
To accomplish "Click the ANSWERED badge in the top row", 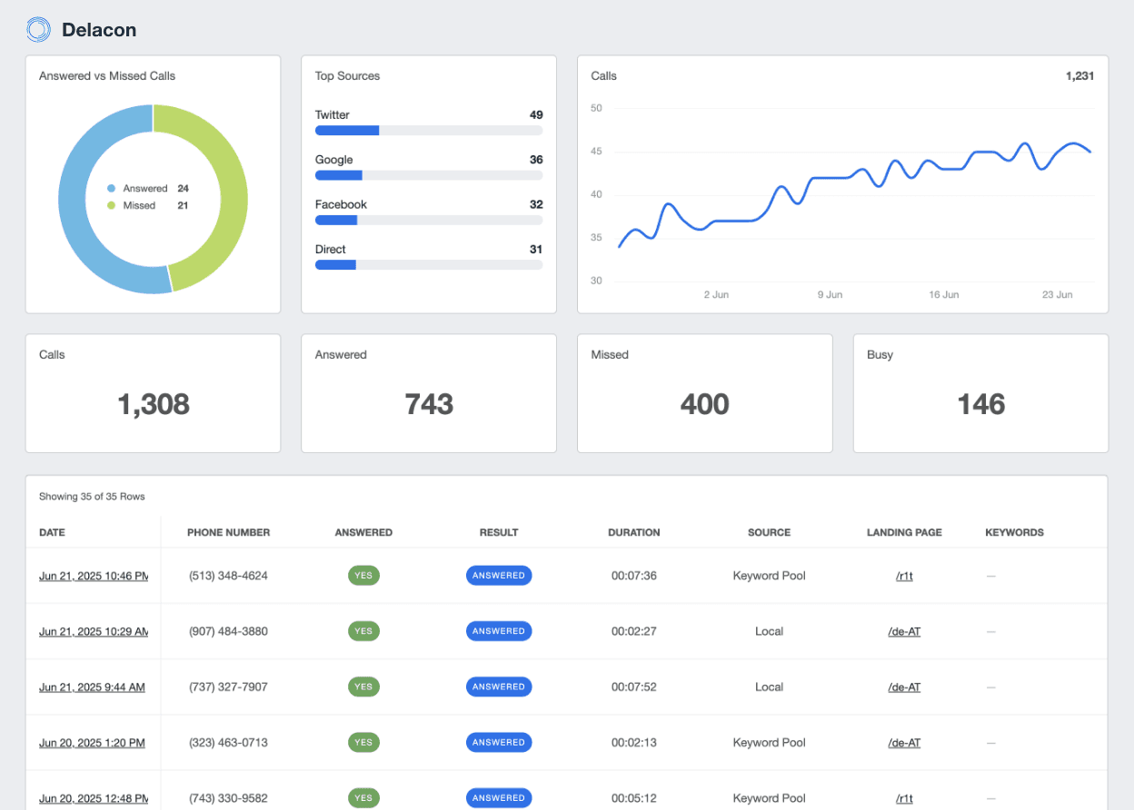I will click(x=499, y=575).
